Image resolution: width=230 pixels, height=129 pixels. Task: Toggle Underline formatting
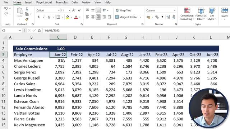pyautogui.click(x=49, y=17)
